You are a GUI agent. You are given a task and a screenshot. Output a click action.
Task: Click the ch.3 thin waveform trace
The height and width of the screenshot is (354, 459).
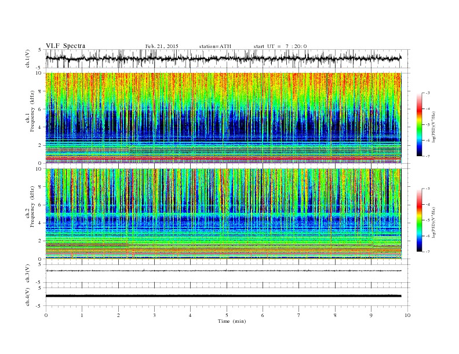(x=223, y=271)
